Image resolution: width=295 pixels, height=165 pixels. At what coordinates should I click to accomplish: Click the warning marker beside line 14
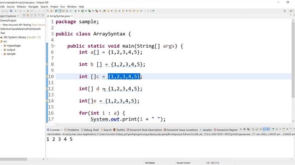pyautogui.click(x=47, y=101)
